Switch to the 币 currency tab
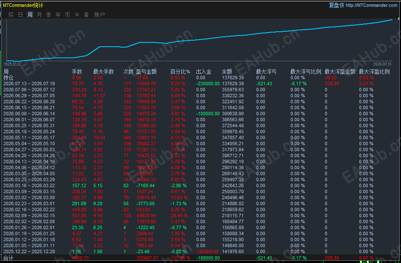The image size is (401, 263). pos(68,15)
